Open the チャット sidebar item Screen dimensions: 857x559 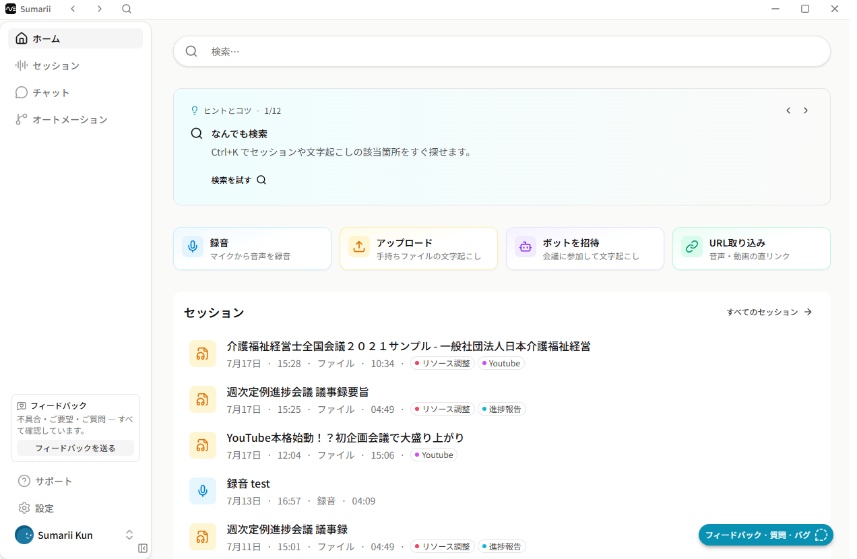[75, 92]
